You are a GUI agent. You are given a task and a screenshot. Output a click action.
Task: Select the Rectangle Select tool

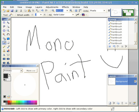4,23
